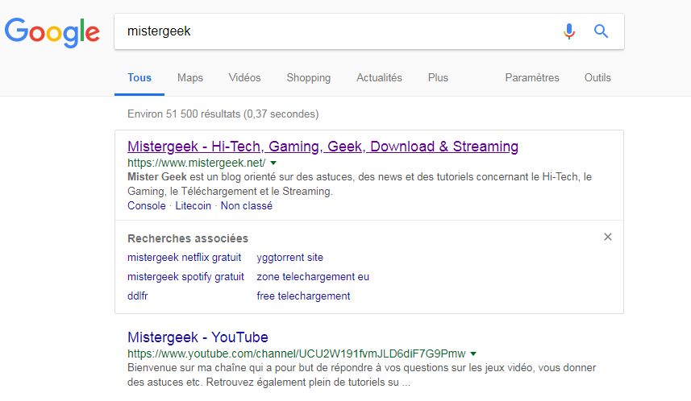Switch to the Maps tab
Screen dimensions: 691x401
tap(190, 77)
